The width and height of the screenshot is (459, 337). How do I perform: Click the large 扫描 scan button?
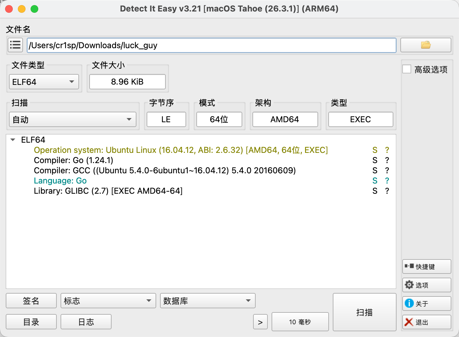point(364,312)
